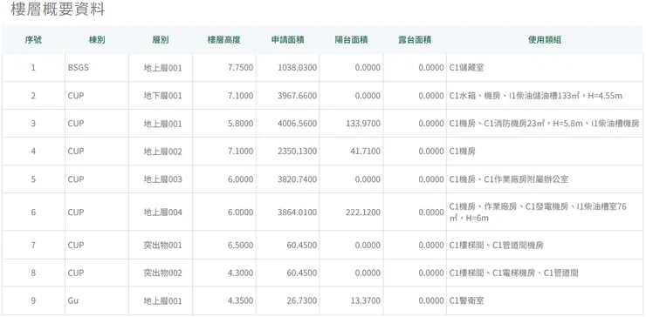Click the 序號 column header

pos(33,40)
